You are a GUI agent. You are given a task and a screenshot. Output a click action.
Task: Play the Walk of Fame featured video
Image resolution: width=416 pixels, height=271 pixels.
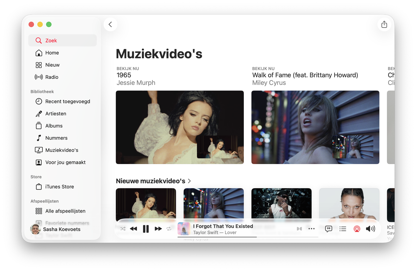(x=315, y=127)
